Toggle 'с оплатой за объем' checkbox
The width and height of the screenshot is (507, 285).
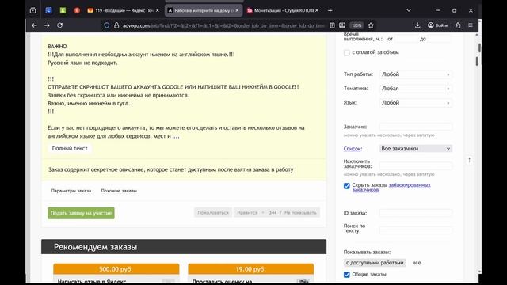pyautogui.click(x=347, y=52)
